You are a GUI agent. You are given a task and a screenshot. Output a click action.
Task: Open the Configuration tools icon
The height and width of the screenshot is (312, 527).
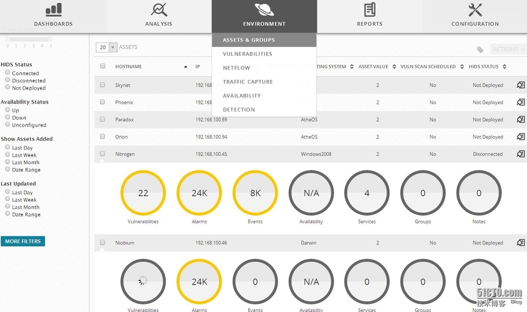coord(475,10)
